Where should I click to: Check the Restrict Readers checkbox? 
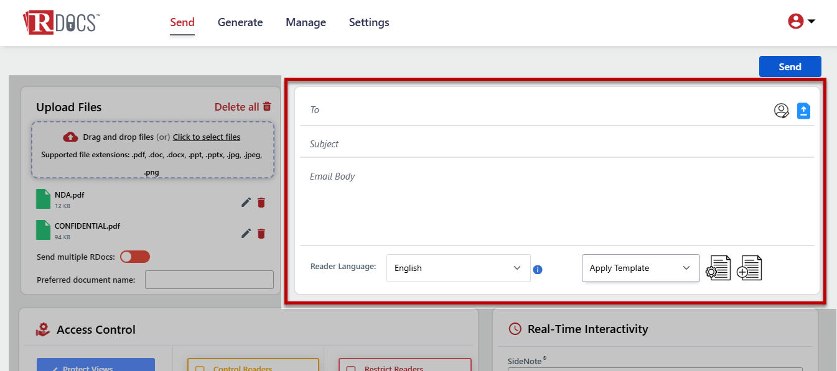pyautogui.click(x=352, y=369)
